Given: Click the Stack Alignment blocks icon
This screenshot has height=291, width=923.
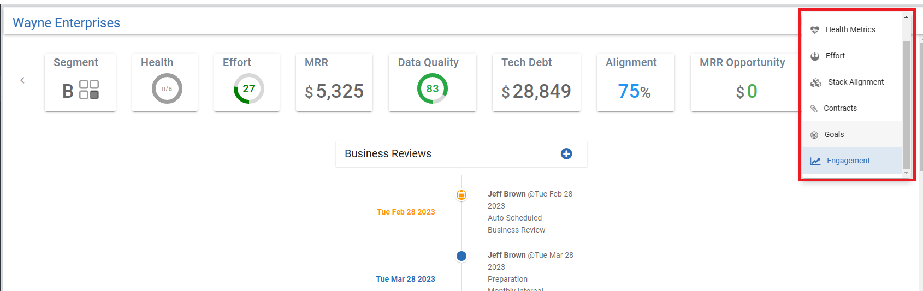Looking at the screenshot, I should 816,82.
